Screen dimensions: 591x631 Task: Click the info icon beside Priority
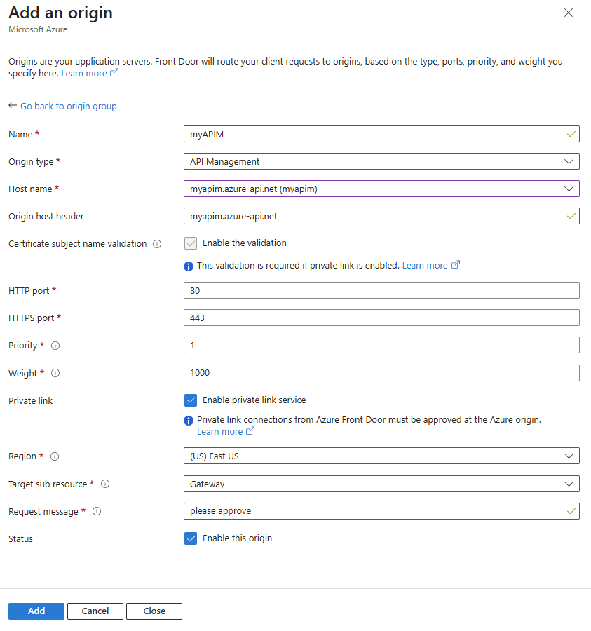[55, 346]
